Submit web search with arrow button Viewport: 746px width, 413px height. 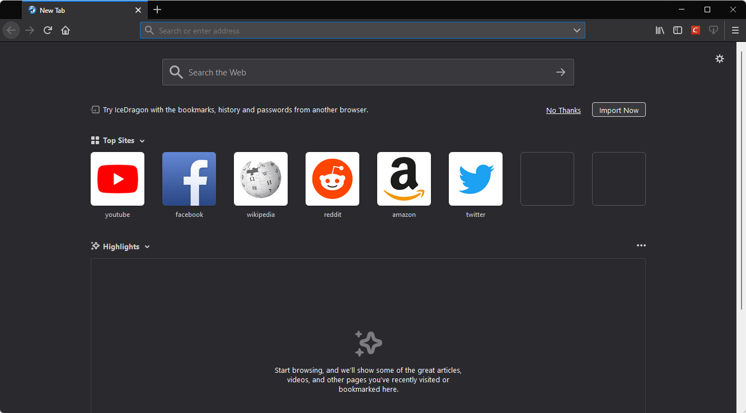(561, 72)
